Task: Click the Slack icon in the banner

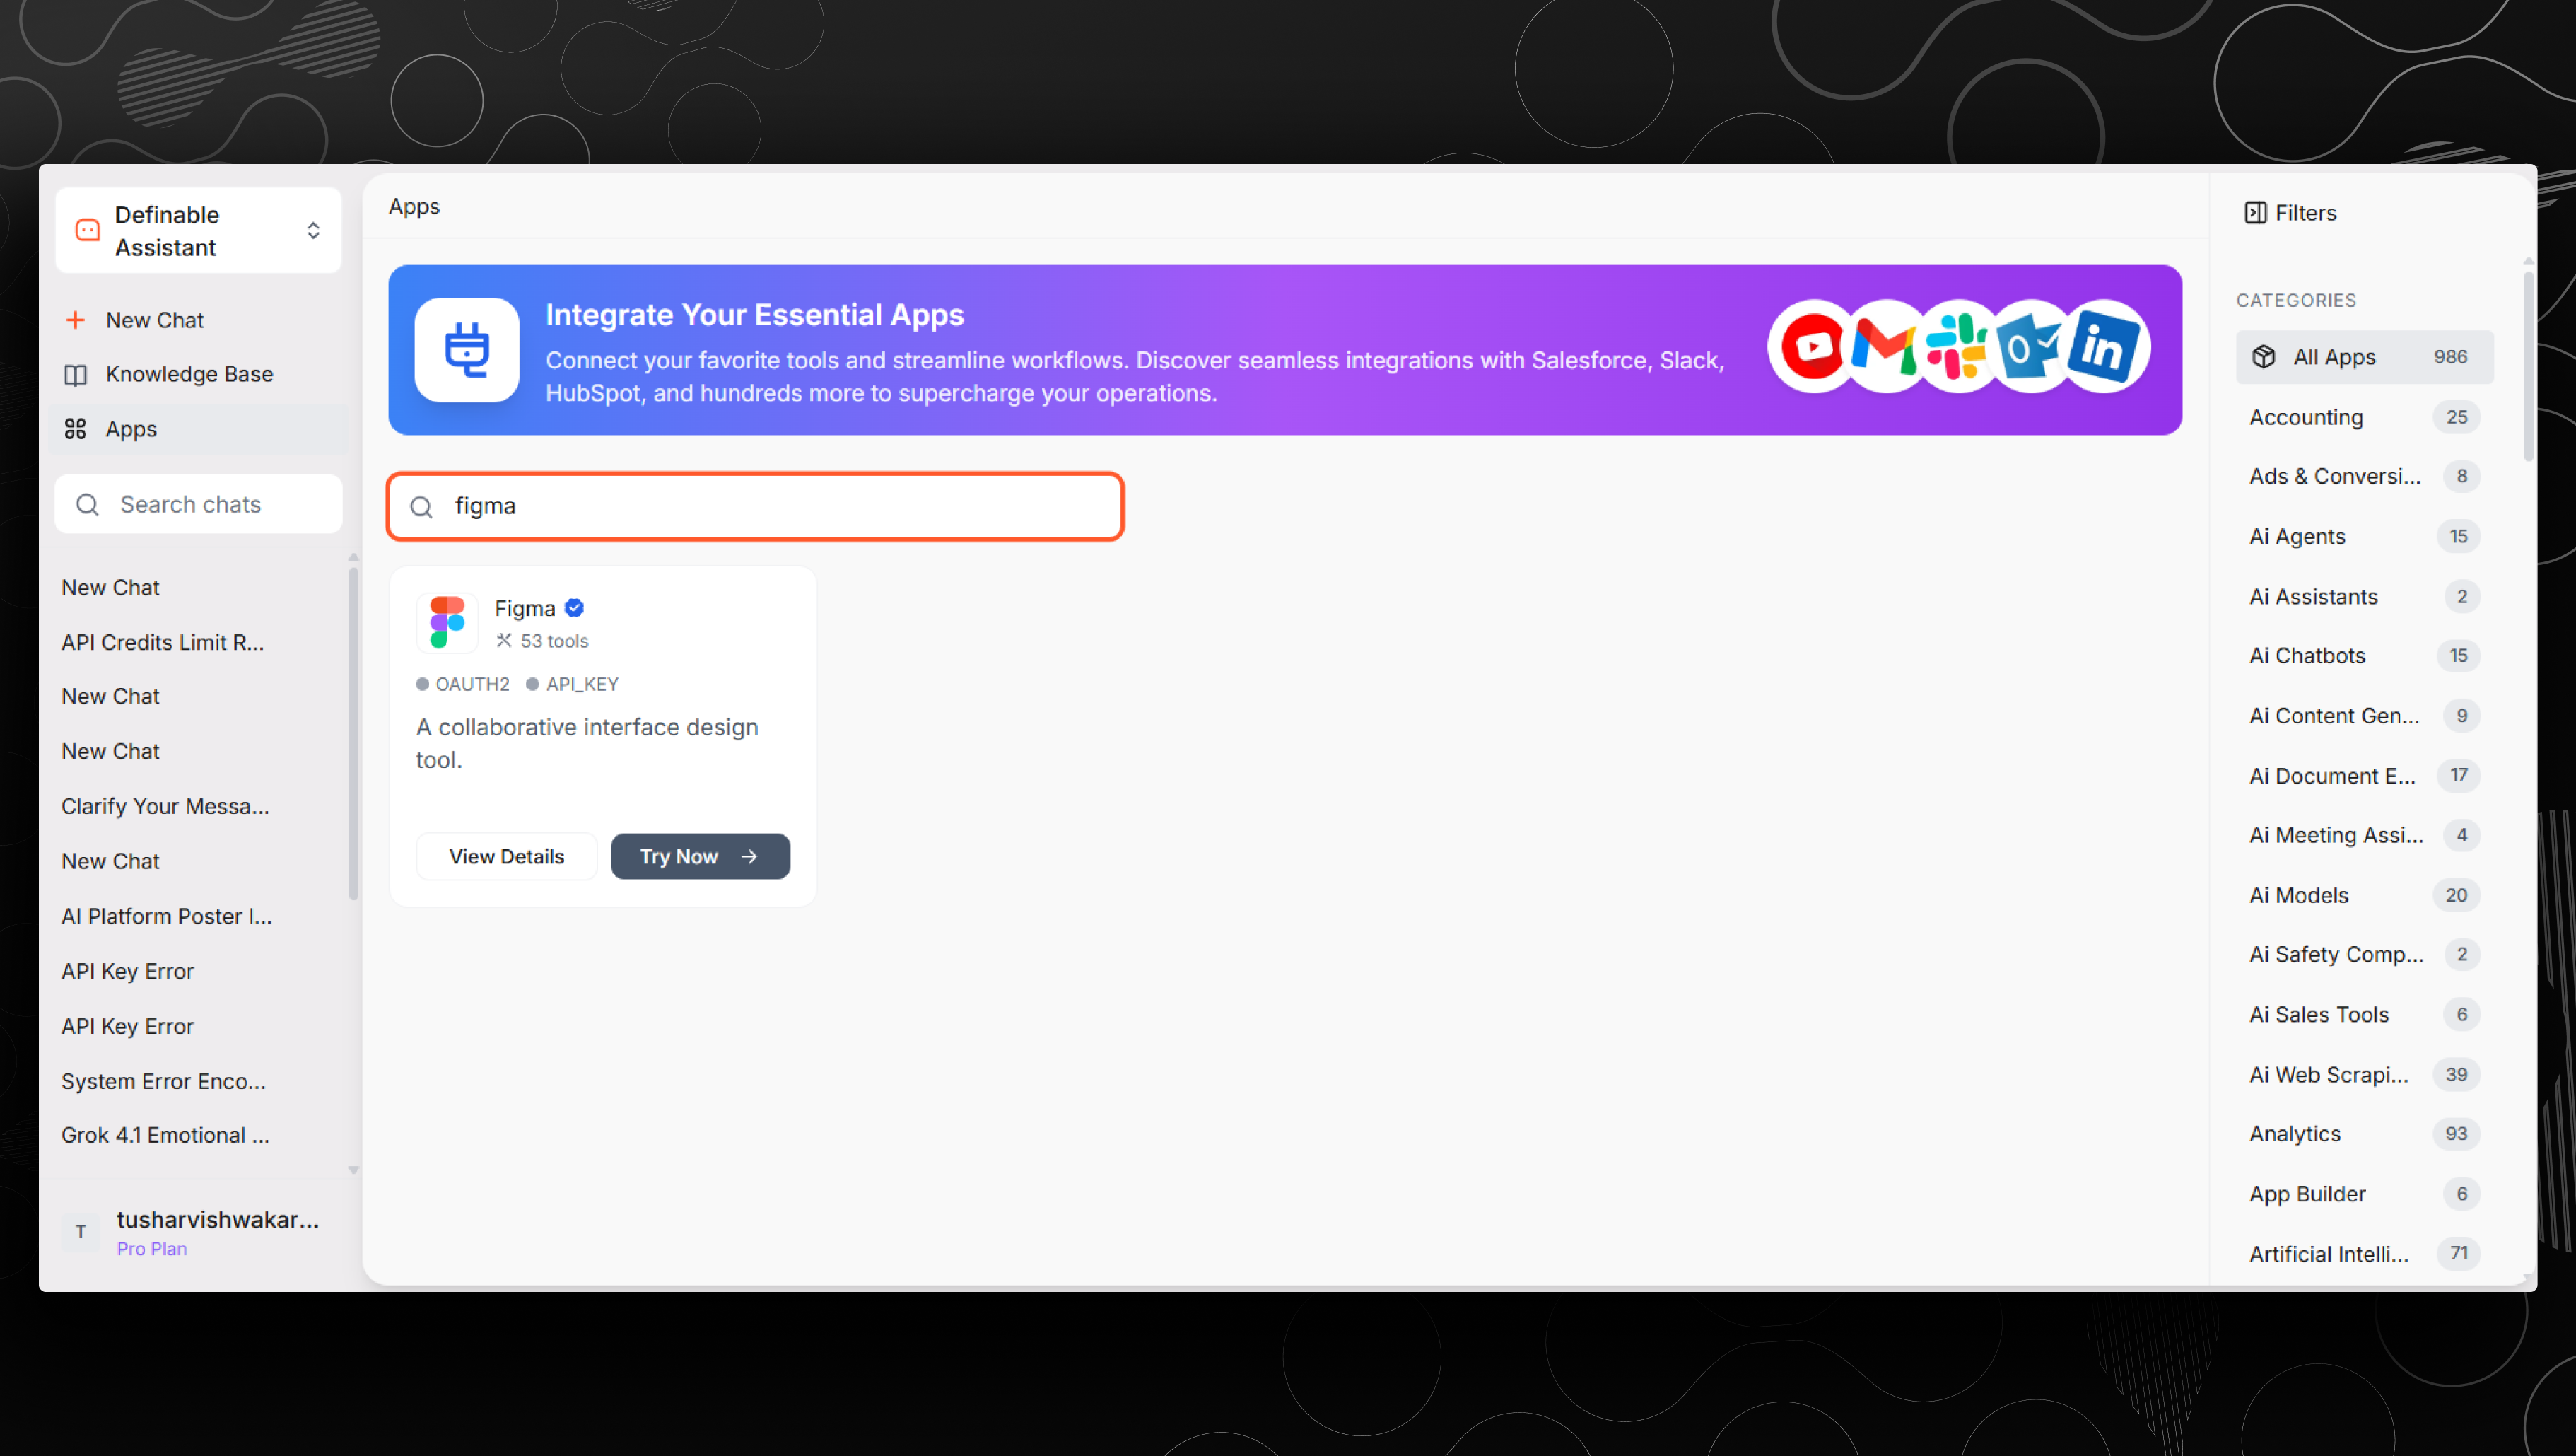Action: 1957,347
